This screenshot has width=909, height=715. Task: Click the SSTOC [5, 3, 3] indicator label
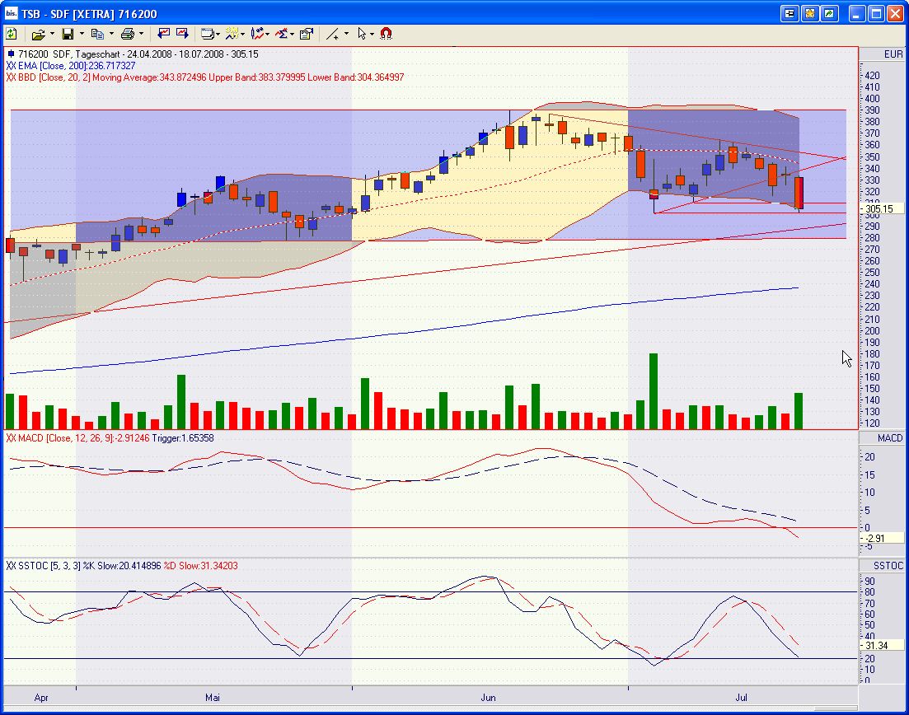(x=122, y=566)
